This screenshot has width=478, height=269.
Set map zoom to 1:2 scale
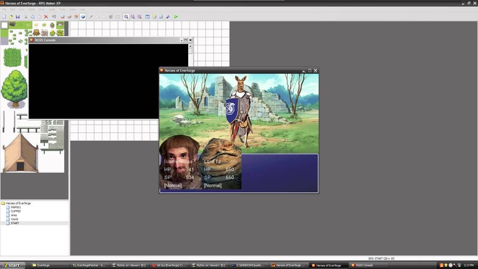133,17
